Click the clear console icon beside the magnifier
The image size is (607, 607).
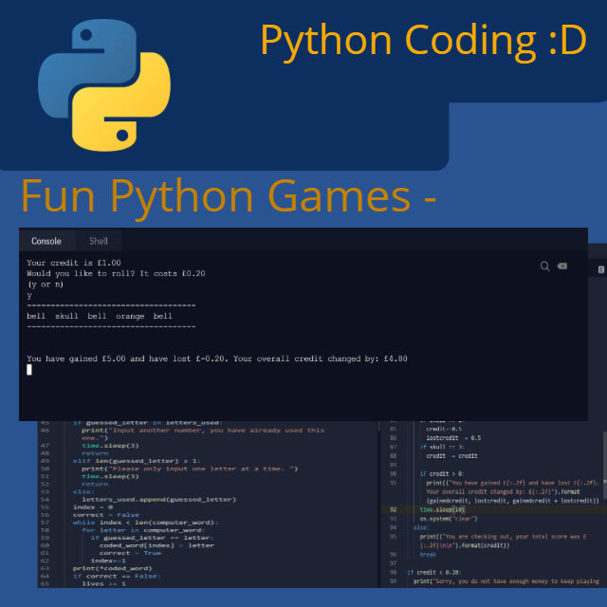[562, 266]
